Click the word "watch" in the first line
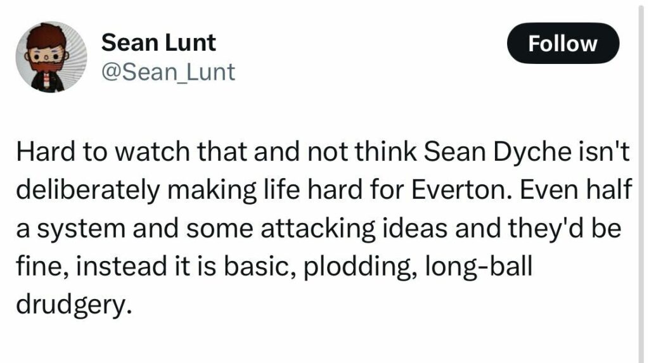Image resolution: width=649 pixels, height=363 pixels. click(152, 151)
